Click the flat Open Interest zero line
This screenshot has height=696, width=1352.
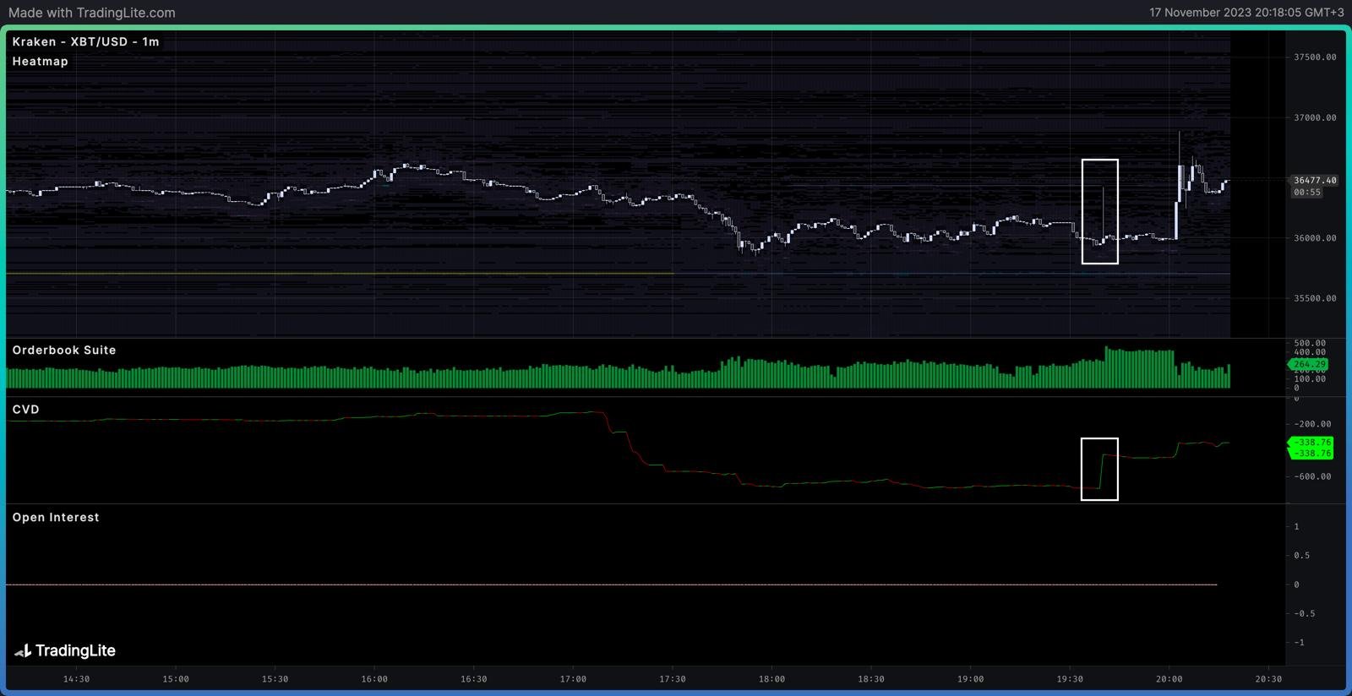pos(591,585)
